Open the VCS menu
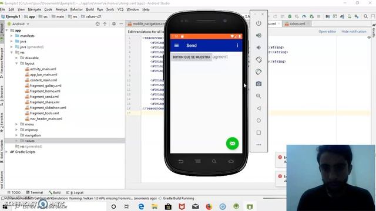This screenshot has width=376, height=211. 120,9
